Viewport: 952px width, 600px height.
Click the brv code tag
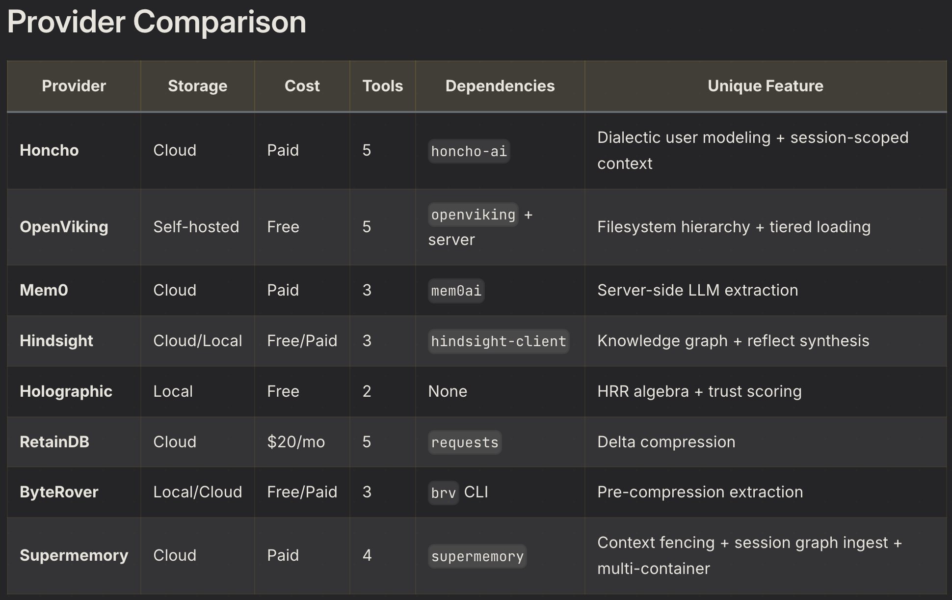444,492
